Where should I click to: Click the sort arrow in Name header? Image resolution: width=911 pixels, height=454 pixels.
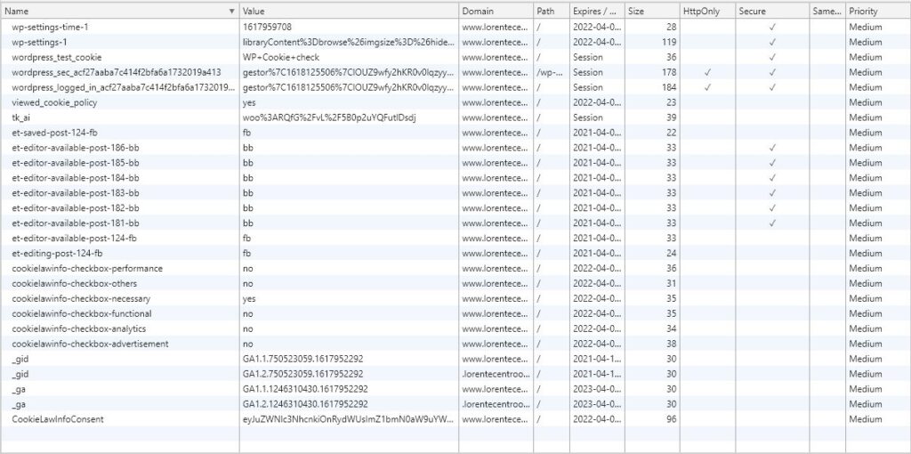coord(232,11)
